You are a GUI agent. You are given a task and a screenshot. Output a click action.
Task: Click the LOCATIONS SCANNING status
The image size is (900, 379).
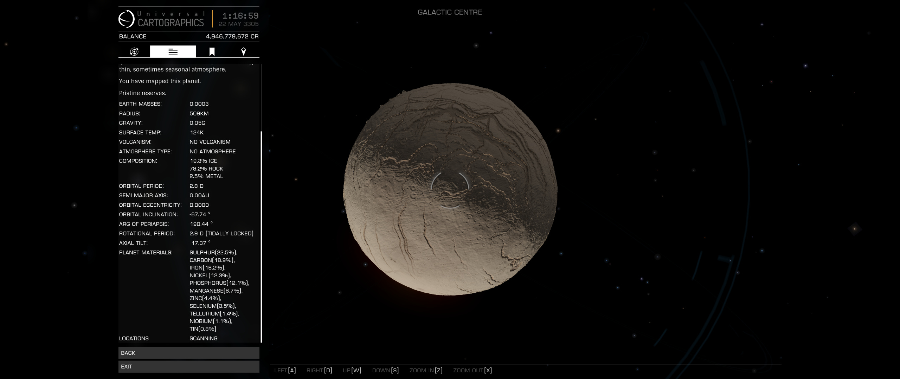tap(204, 338)
